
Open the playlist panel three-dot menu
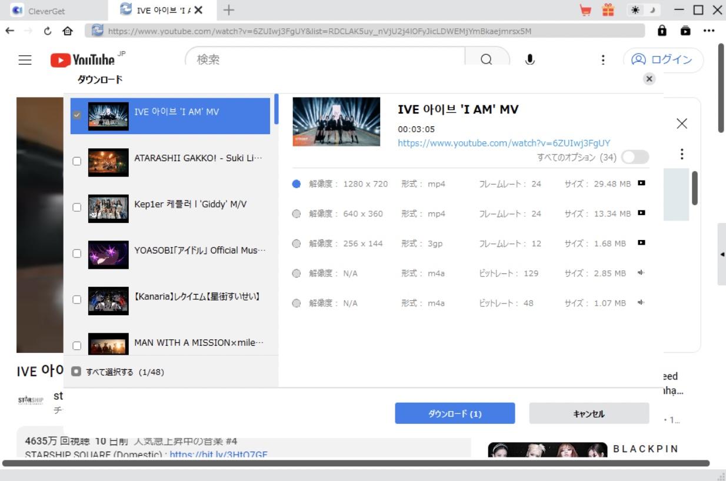[x=681, y=154]
